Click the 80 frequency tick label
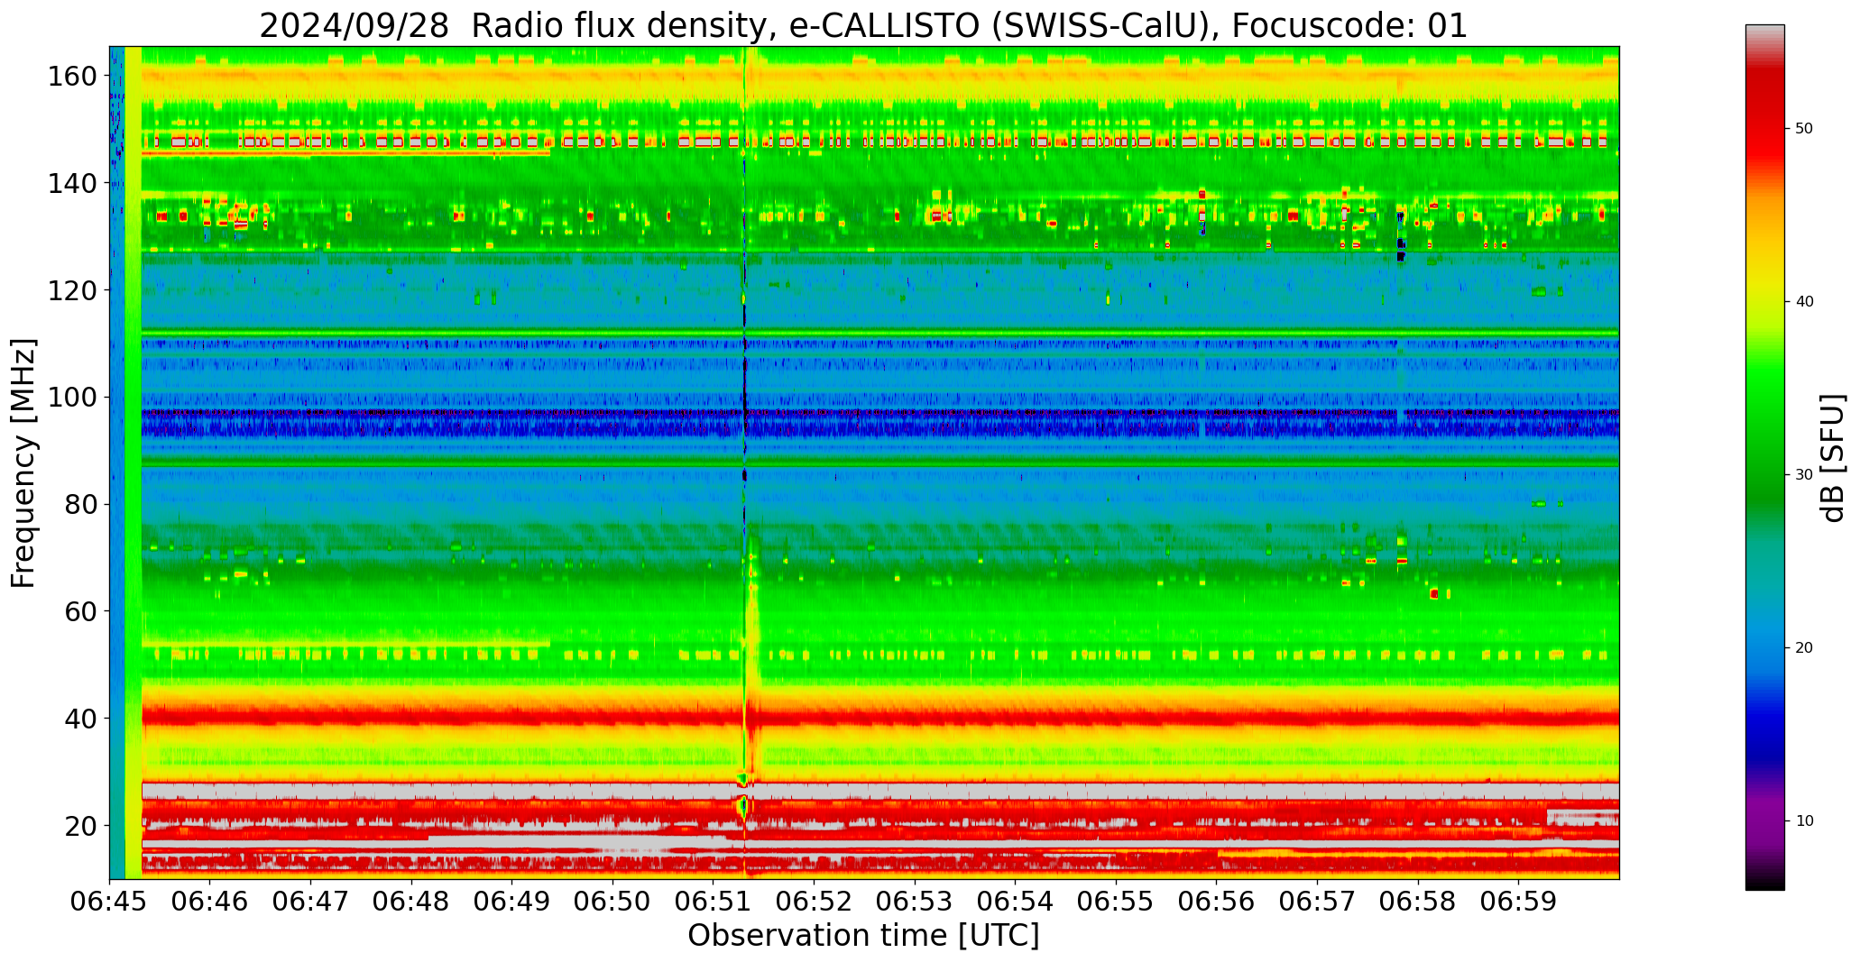This screenshot has height=962, width=1860. pyautogui.click(x=81, y=504)
